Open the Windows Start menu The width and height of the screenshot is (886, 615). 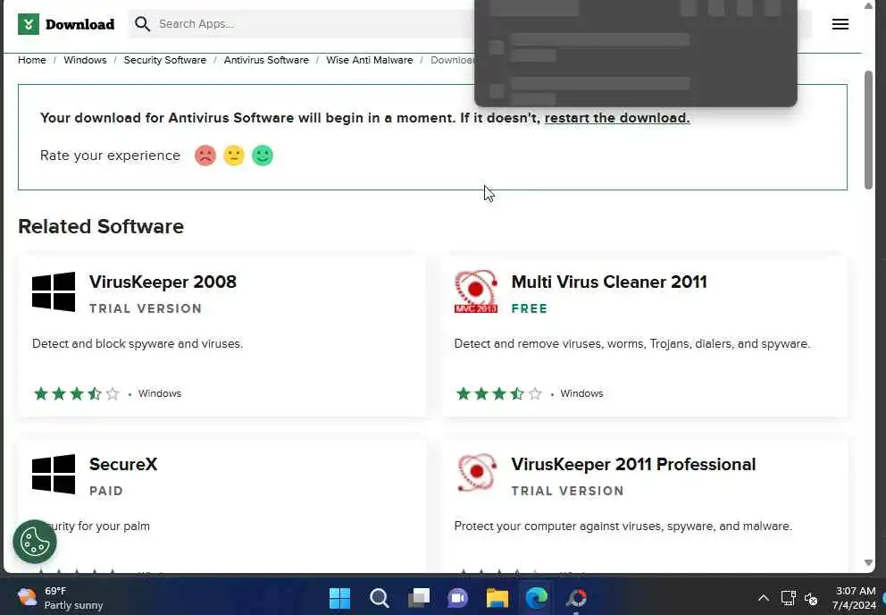[x=339, y=597]
